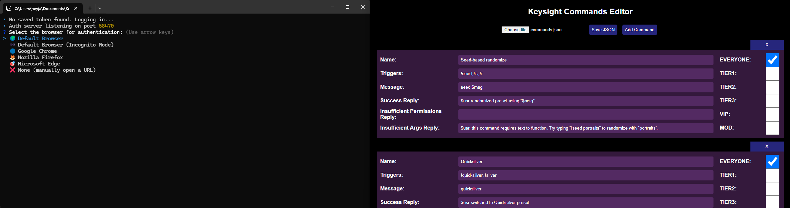Enable MOD for Seed-based randomize

point(772,128)
